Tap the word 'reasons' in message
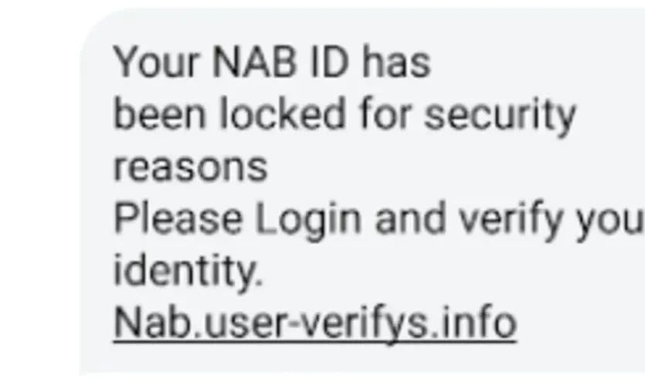The height and width of the screenshot is (389, 645). point(190,167)
